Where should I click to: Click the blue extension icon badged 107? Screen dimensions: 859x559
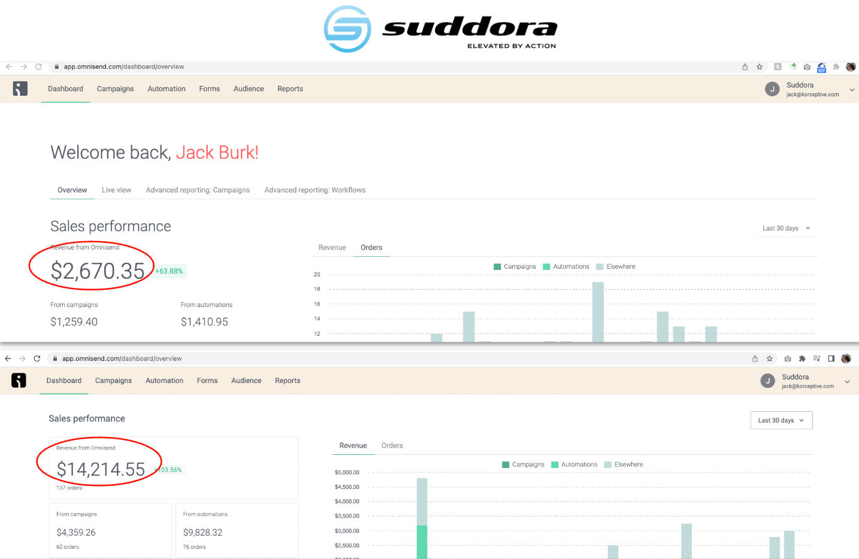coord(821,67)
